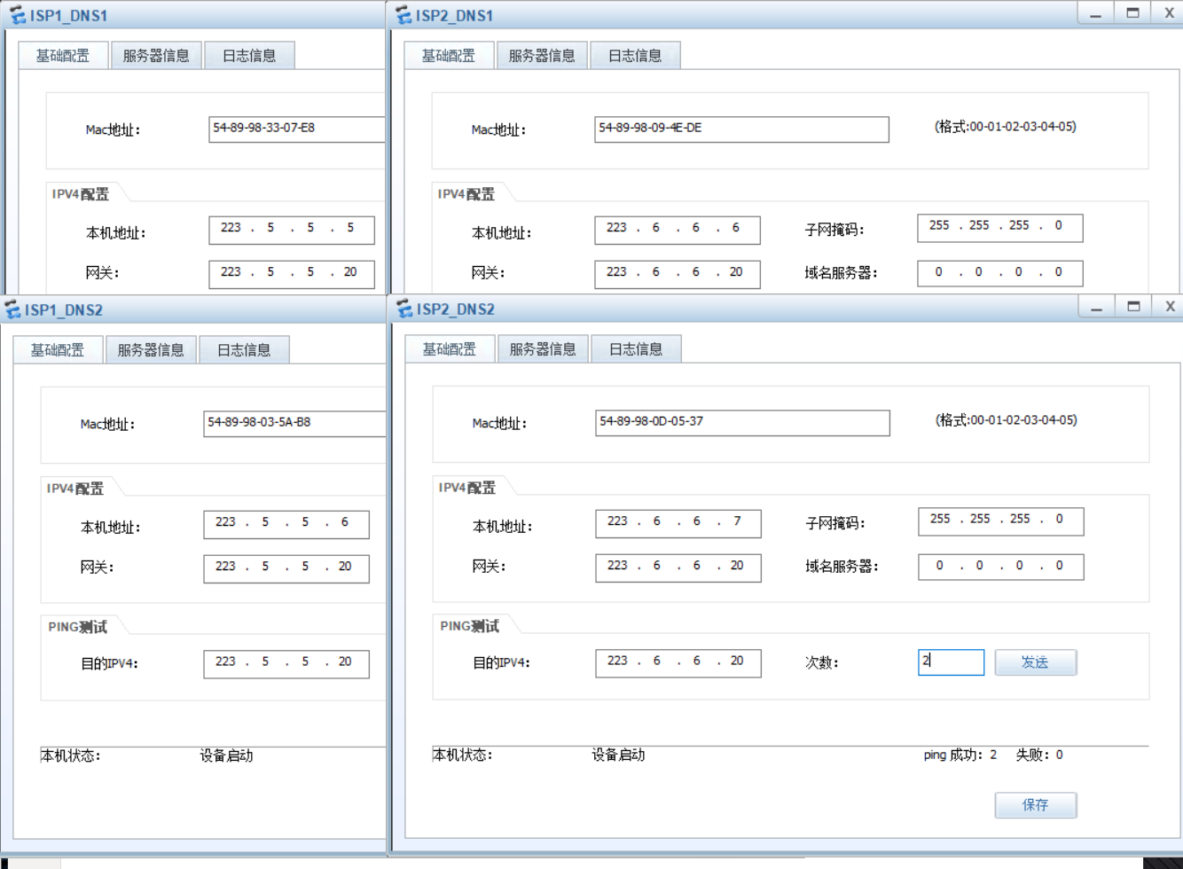Focus the Mac地址 field in ISP1_DNS1

(x=297, y=129)
